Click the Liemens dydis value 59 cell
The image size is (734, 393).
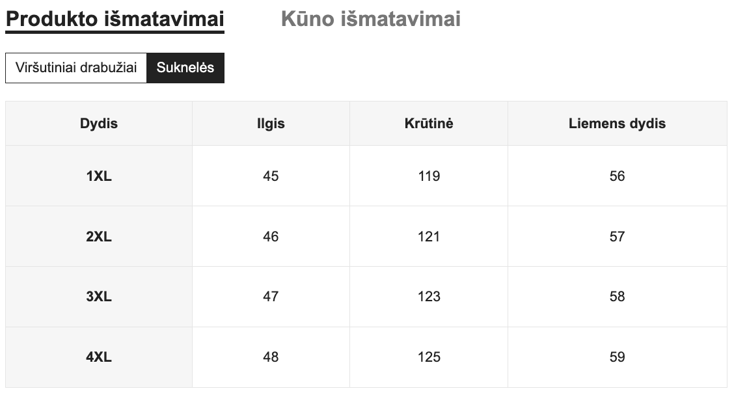617,357
